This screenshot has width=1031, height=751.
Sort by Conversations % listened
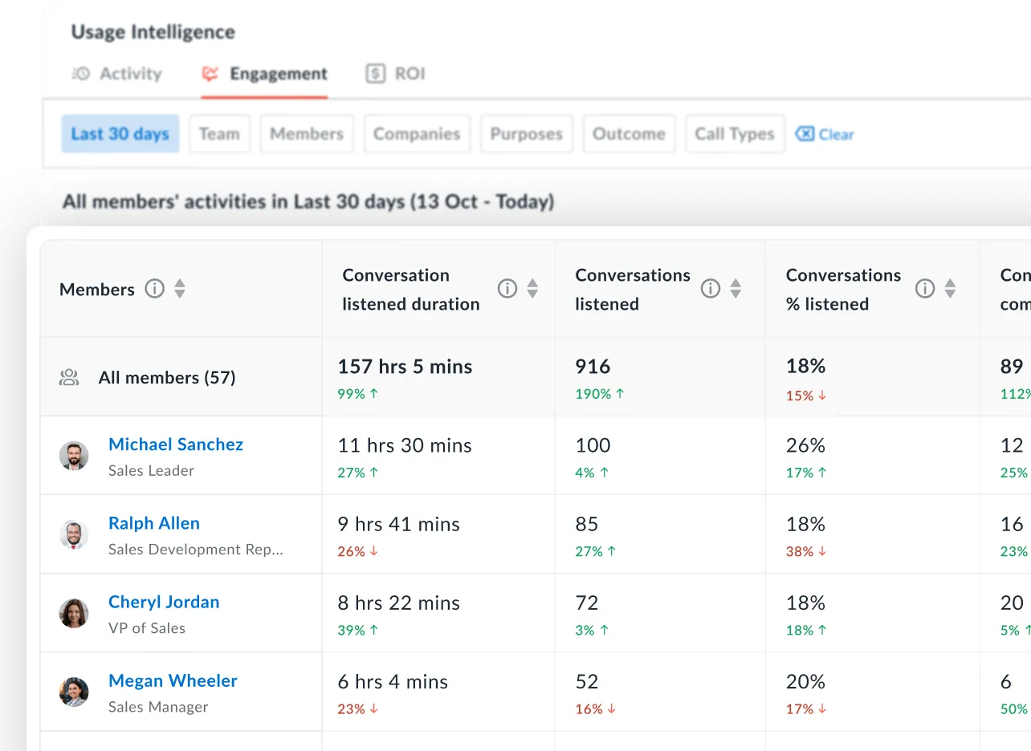[x=950, y=289]
